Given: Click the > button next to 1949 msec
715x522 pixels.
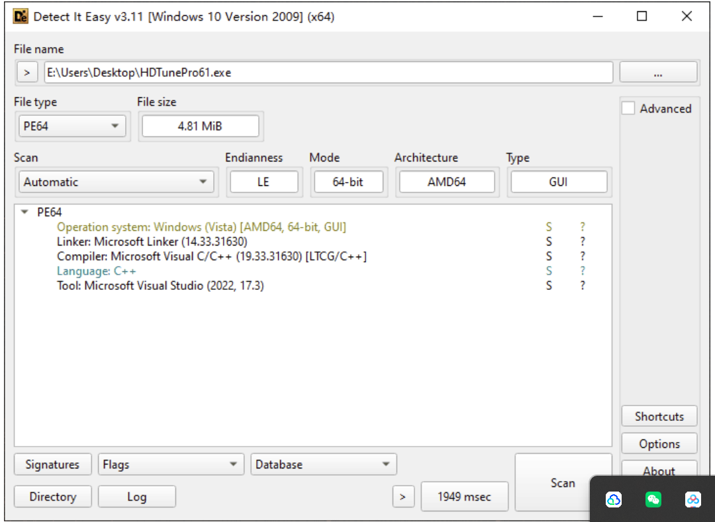Looking at the screenshot, I should point(403,496).
